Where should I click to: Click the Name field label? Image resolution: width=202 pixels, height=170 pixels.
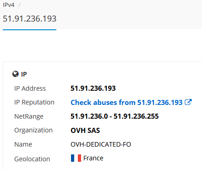(23, 144)
